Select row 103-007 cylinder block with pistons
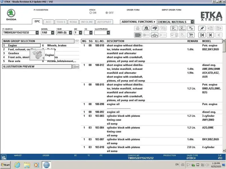The width and height of the screenshot is (226, 169). point(152,141)
